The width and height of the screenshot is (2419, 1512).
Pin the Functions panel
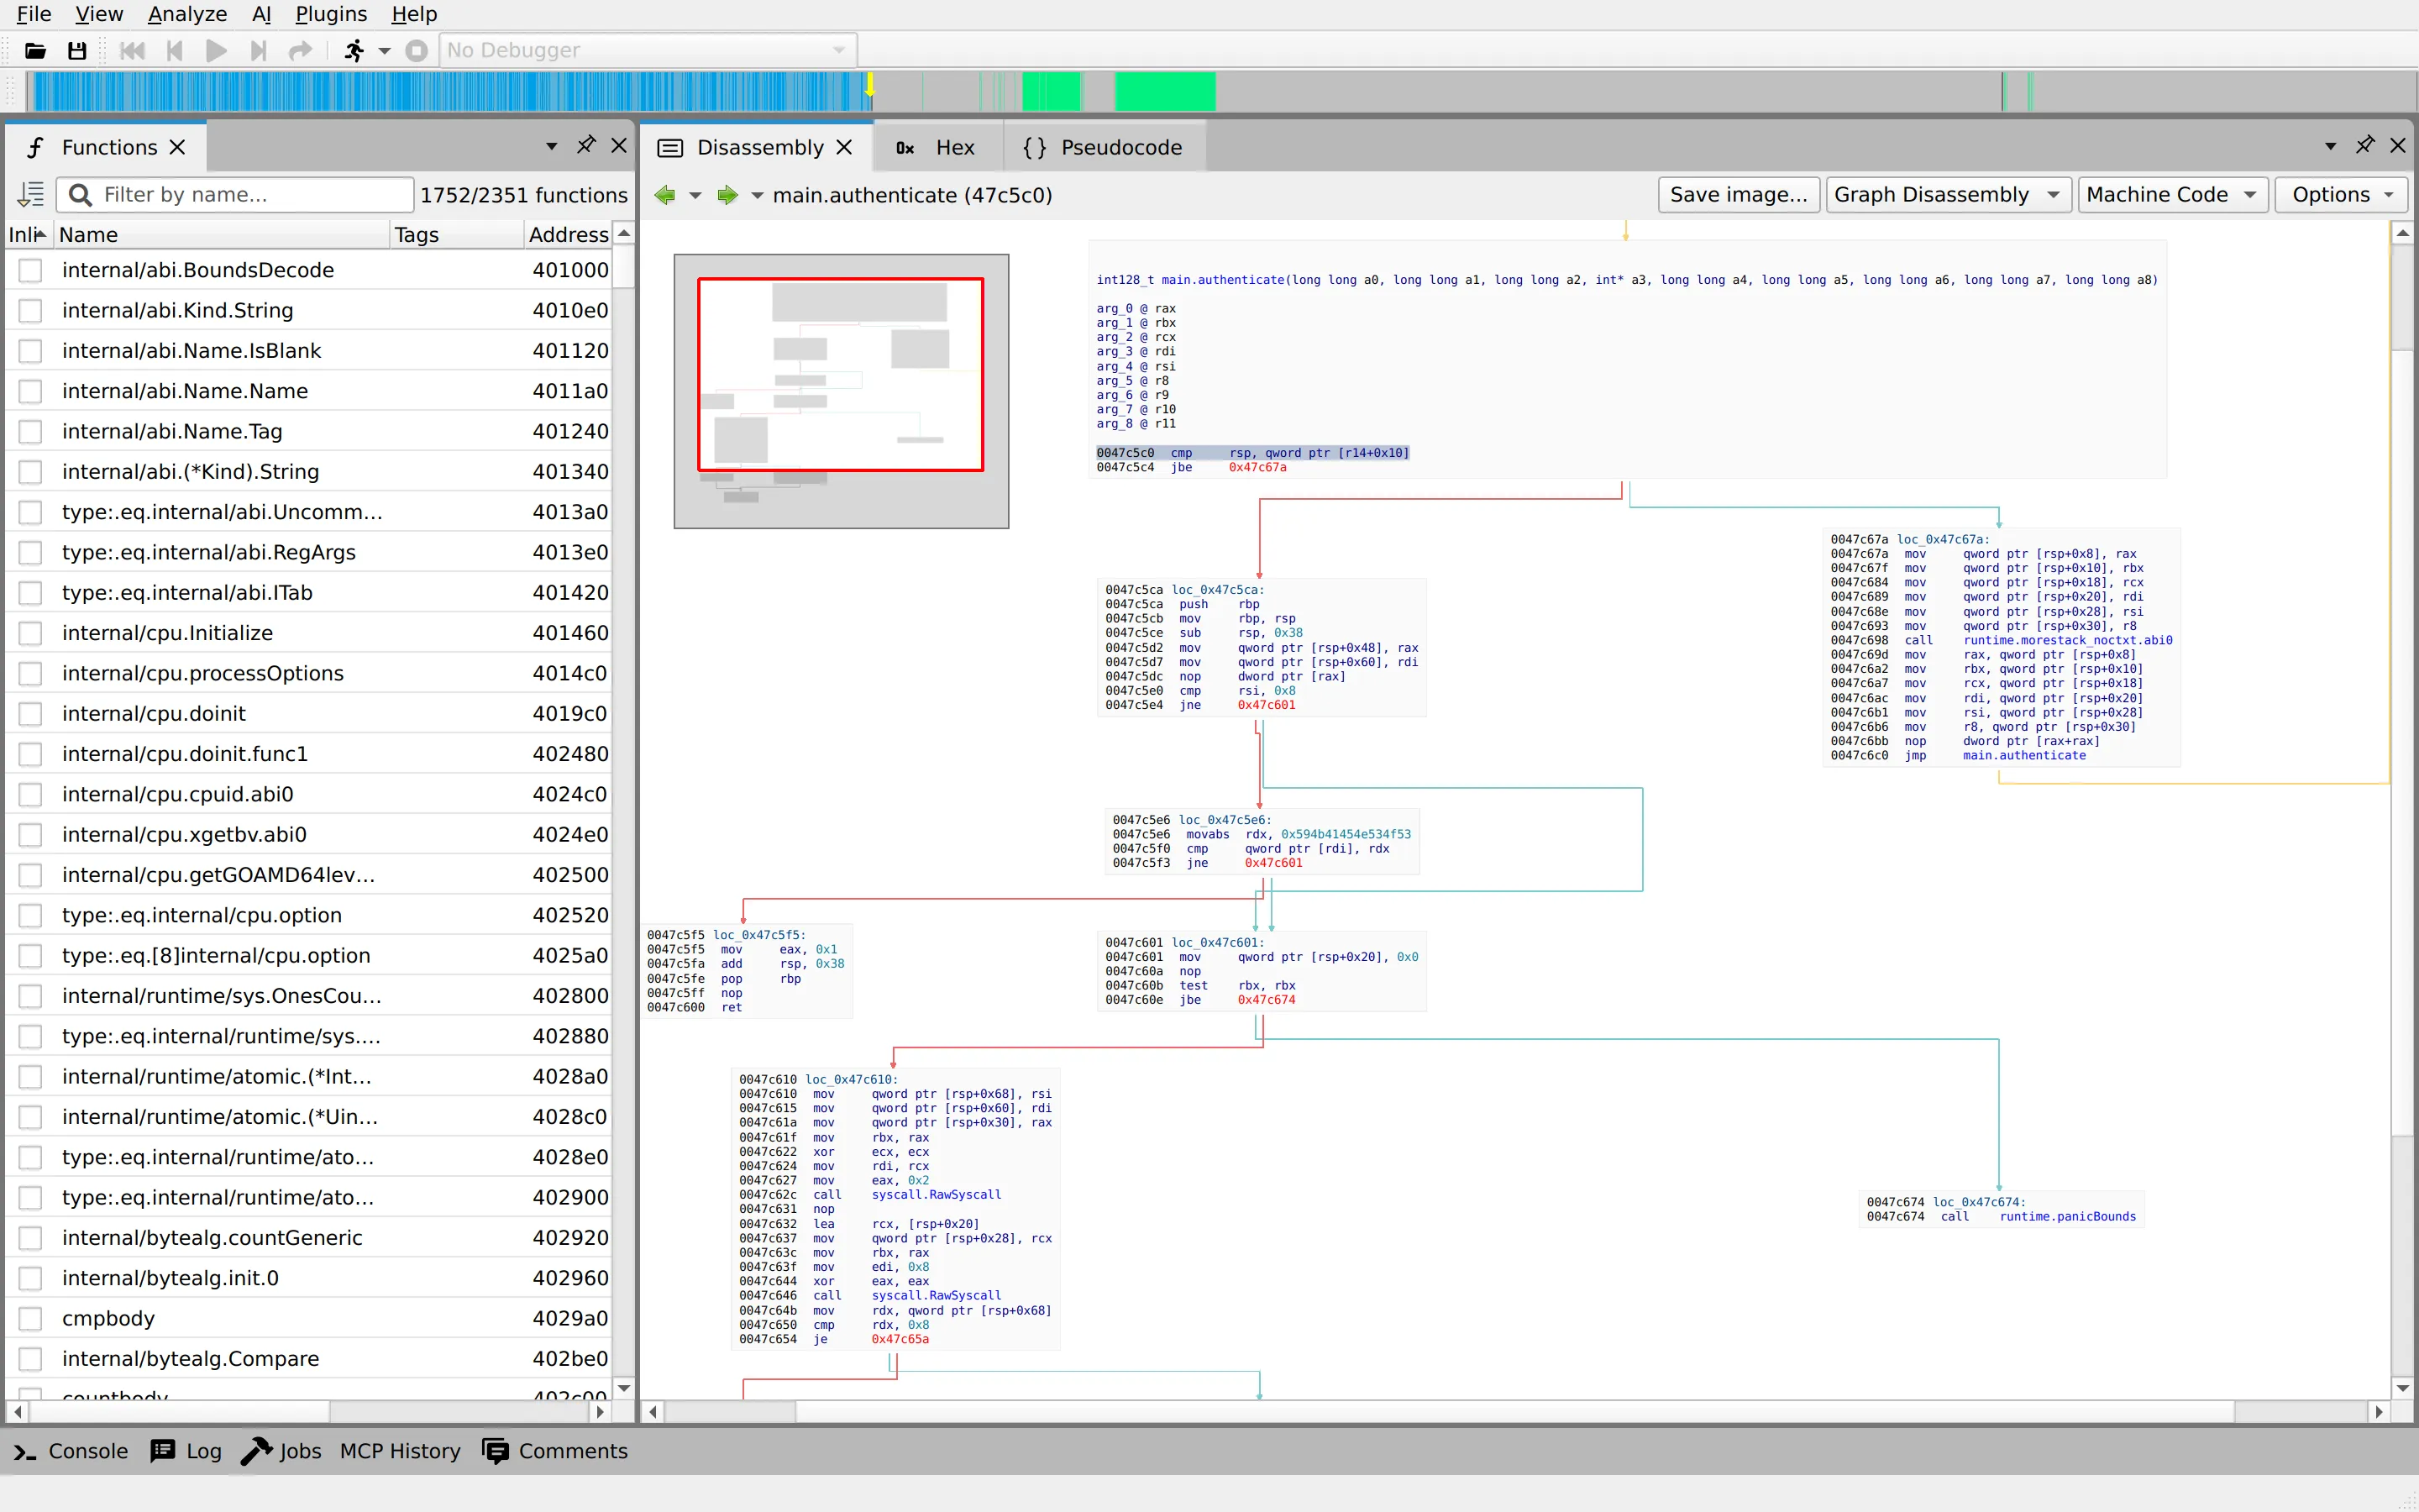(585, 146)
